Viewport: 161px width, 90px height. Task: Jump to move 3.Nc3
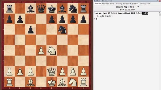coord(114,13)
